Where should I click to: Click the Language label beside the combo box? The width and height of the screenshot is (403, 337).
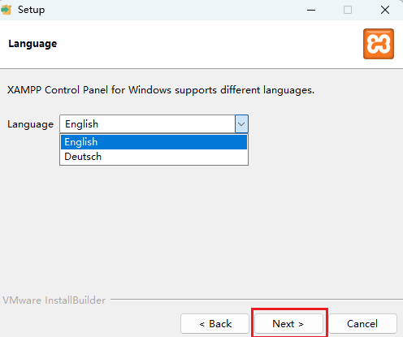click(x=30, y=124)
